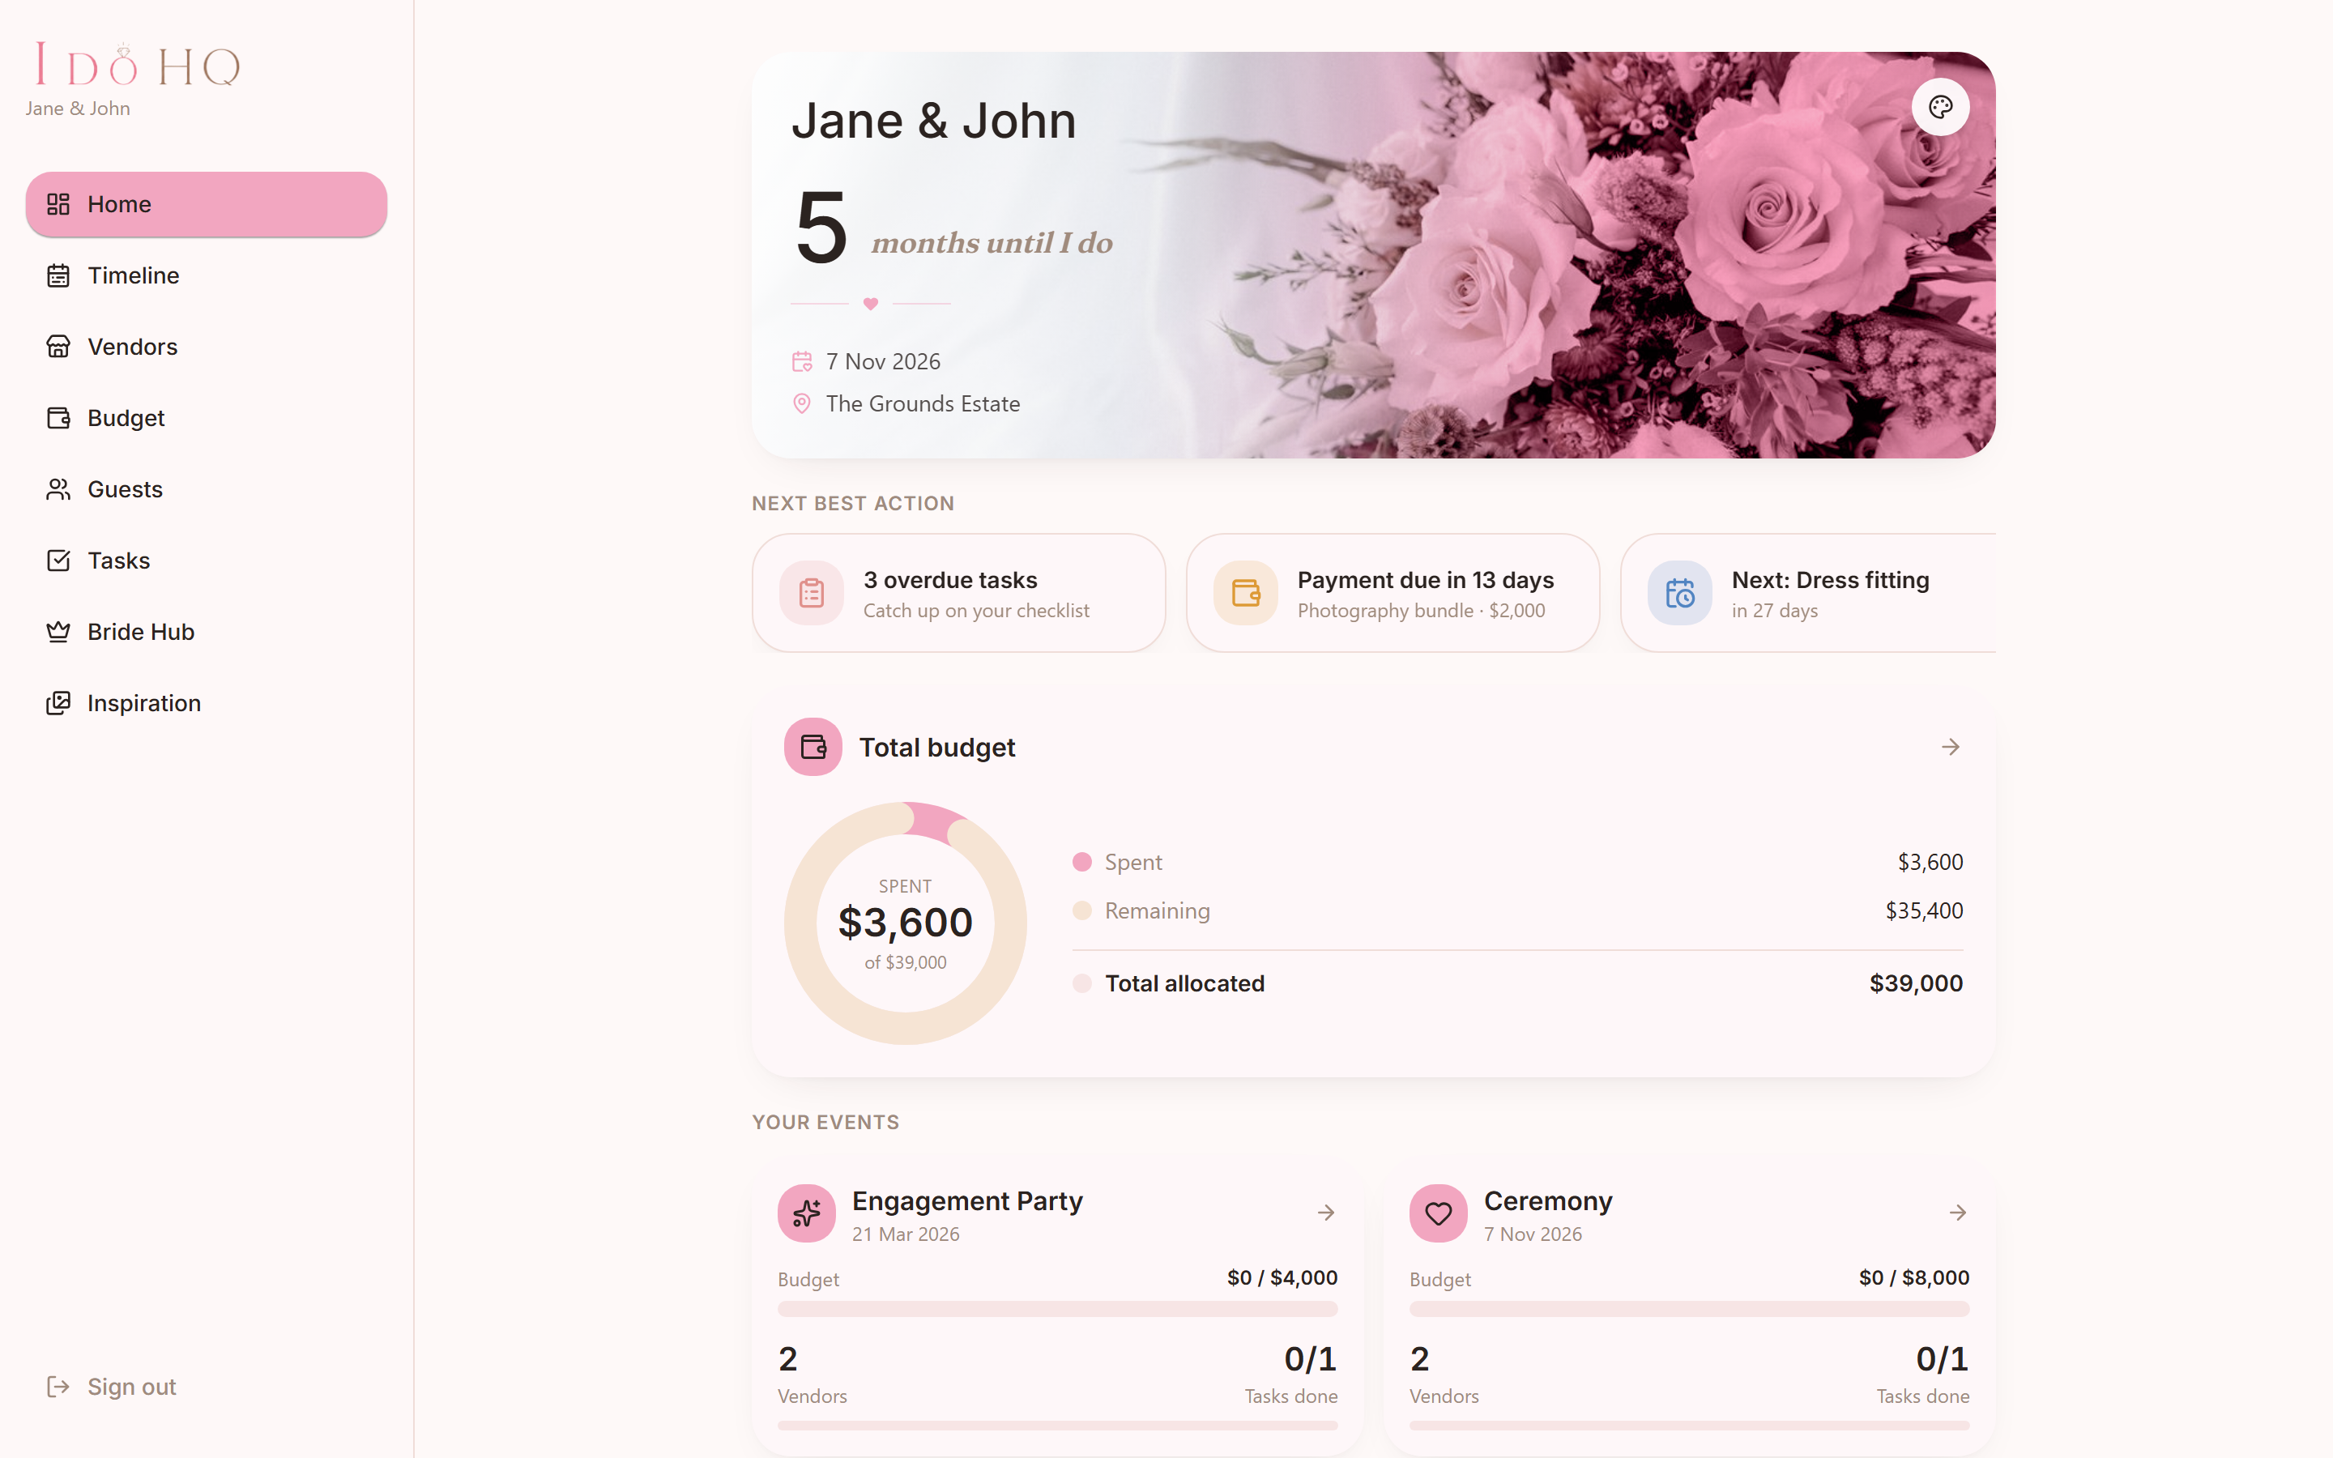Screen dimensions: 2333x1458
Task: Click the dress fitting calendar-clock icon
Action: tap(1679, 593)
